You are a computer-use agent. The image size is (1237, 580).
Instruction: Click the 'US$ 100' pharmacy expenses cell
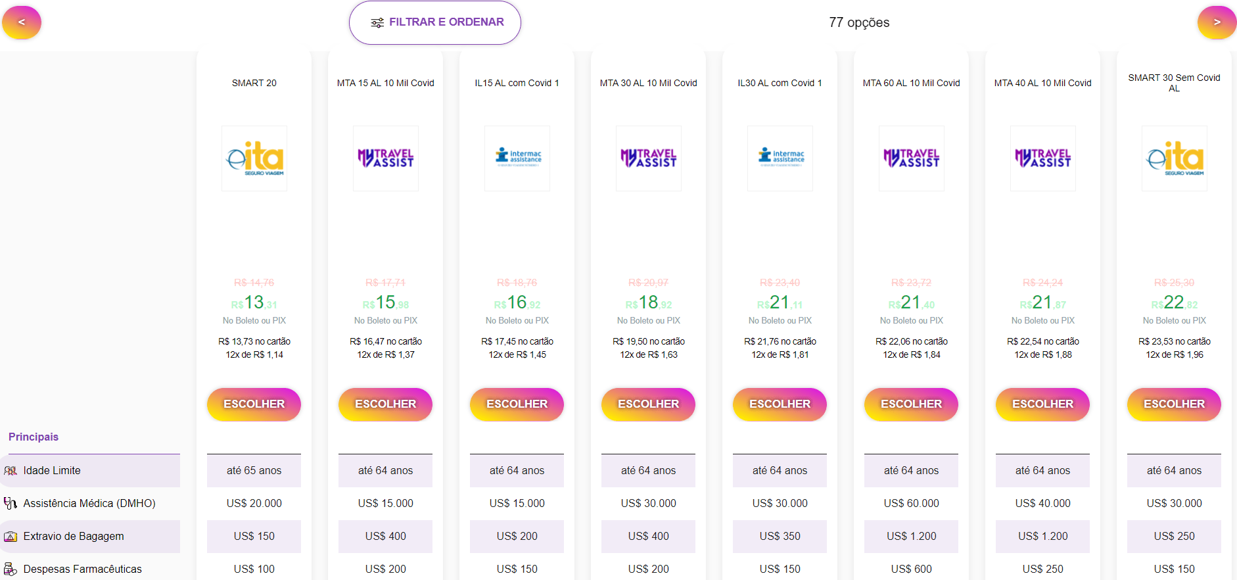pyautogui.click(x=254, y=569)
